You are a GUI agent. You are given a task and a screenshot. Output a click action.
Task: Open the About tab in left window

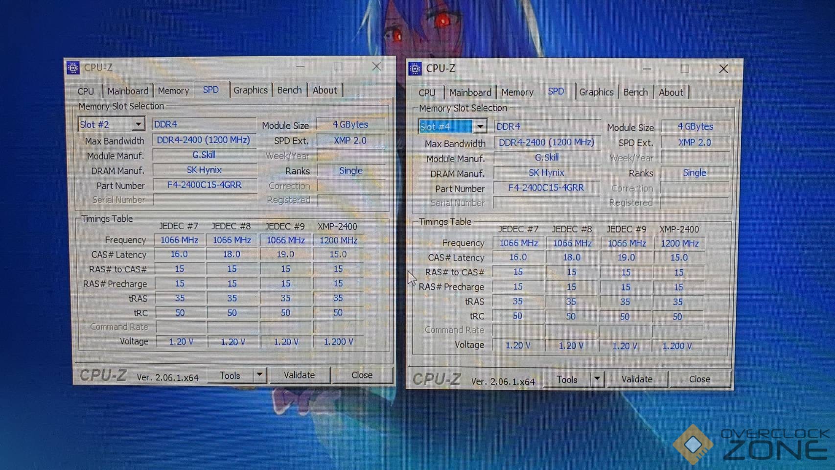(x=325, y=91)
